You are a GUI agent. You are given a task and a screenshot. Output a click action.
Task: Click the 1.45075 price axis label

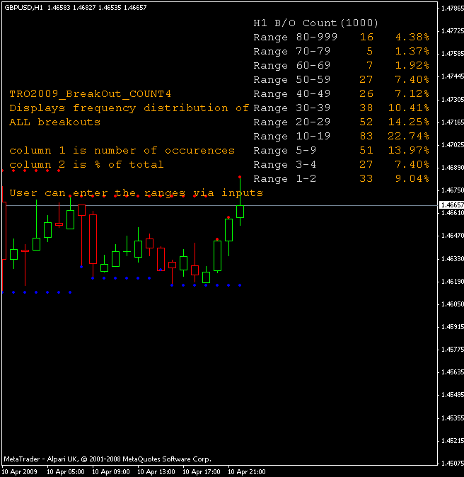click(x=452, y=464)
